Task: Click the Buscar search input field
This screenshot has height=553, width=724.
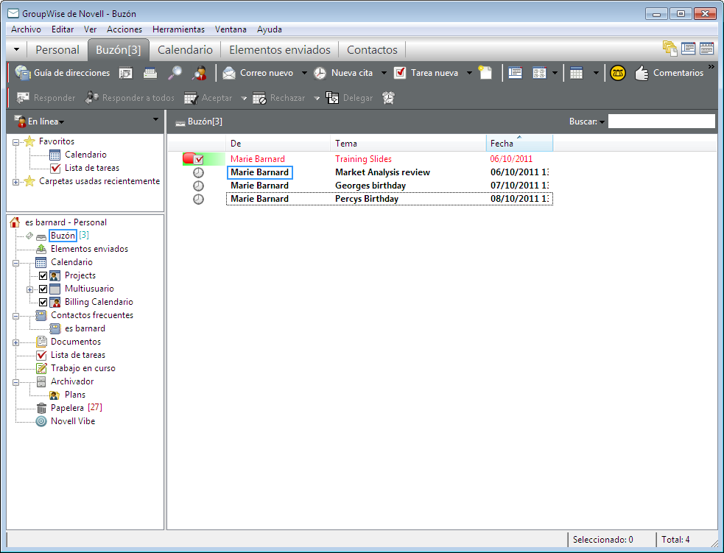Action: 661,121
